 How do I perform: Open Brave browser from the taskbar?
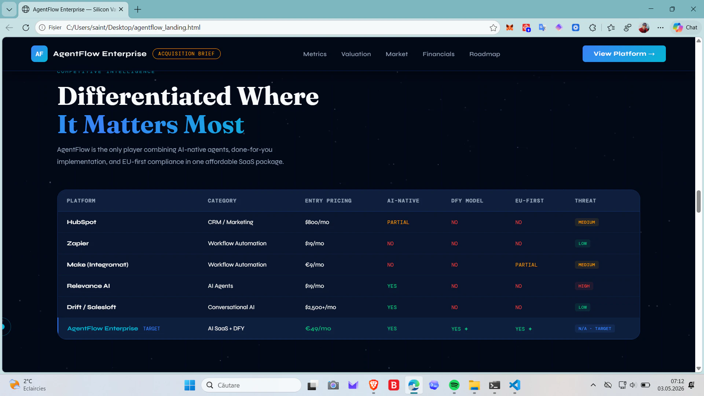coord(373,385)
